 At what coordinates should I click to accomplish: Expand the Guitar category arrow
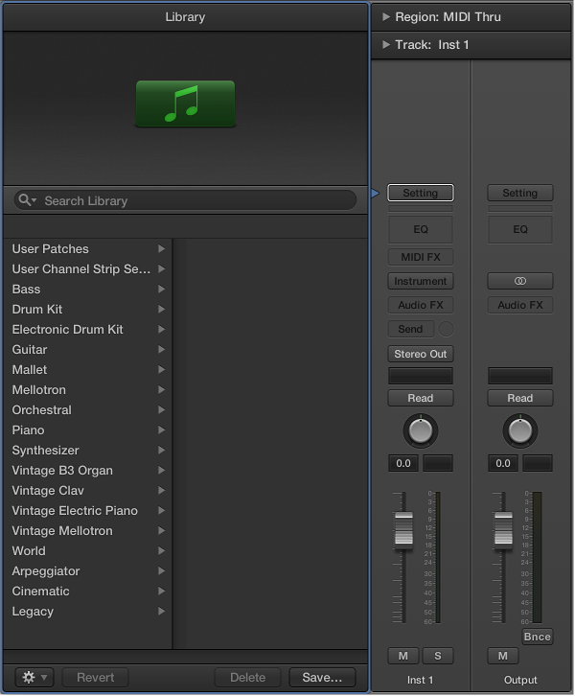tap(162, 350)
